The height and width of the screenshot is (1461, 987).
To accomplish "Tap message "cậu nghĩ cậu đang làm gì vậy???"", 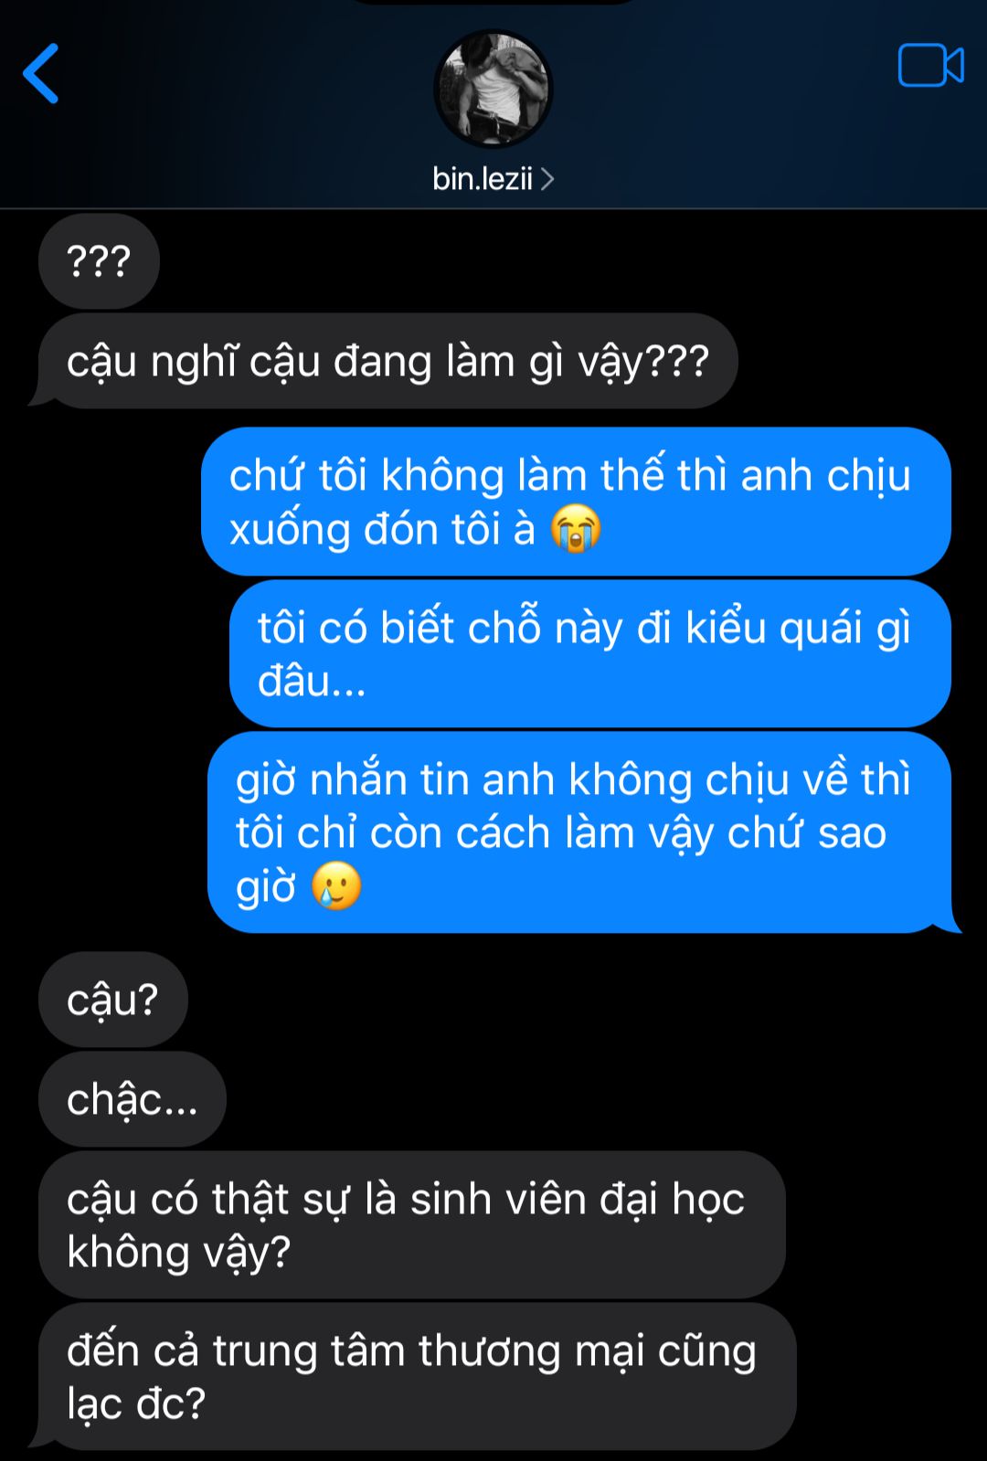I will (x=387, y=361).
